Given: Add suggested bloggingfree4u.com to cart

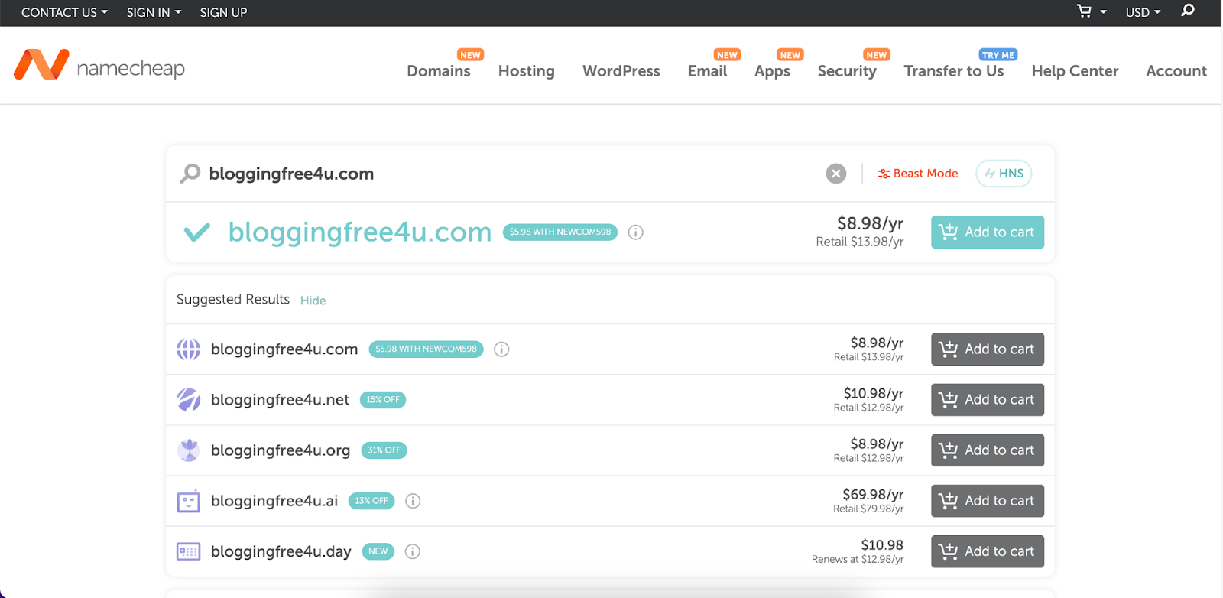Looking at the screenshot, I should 988,349.
